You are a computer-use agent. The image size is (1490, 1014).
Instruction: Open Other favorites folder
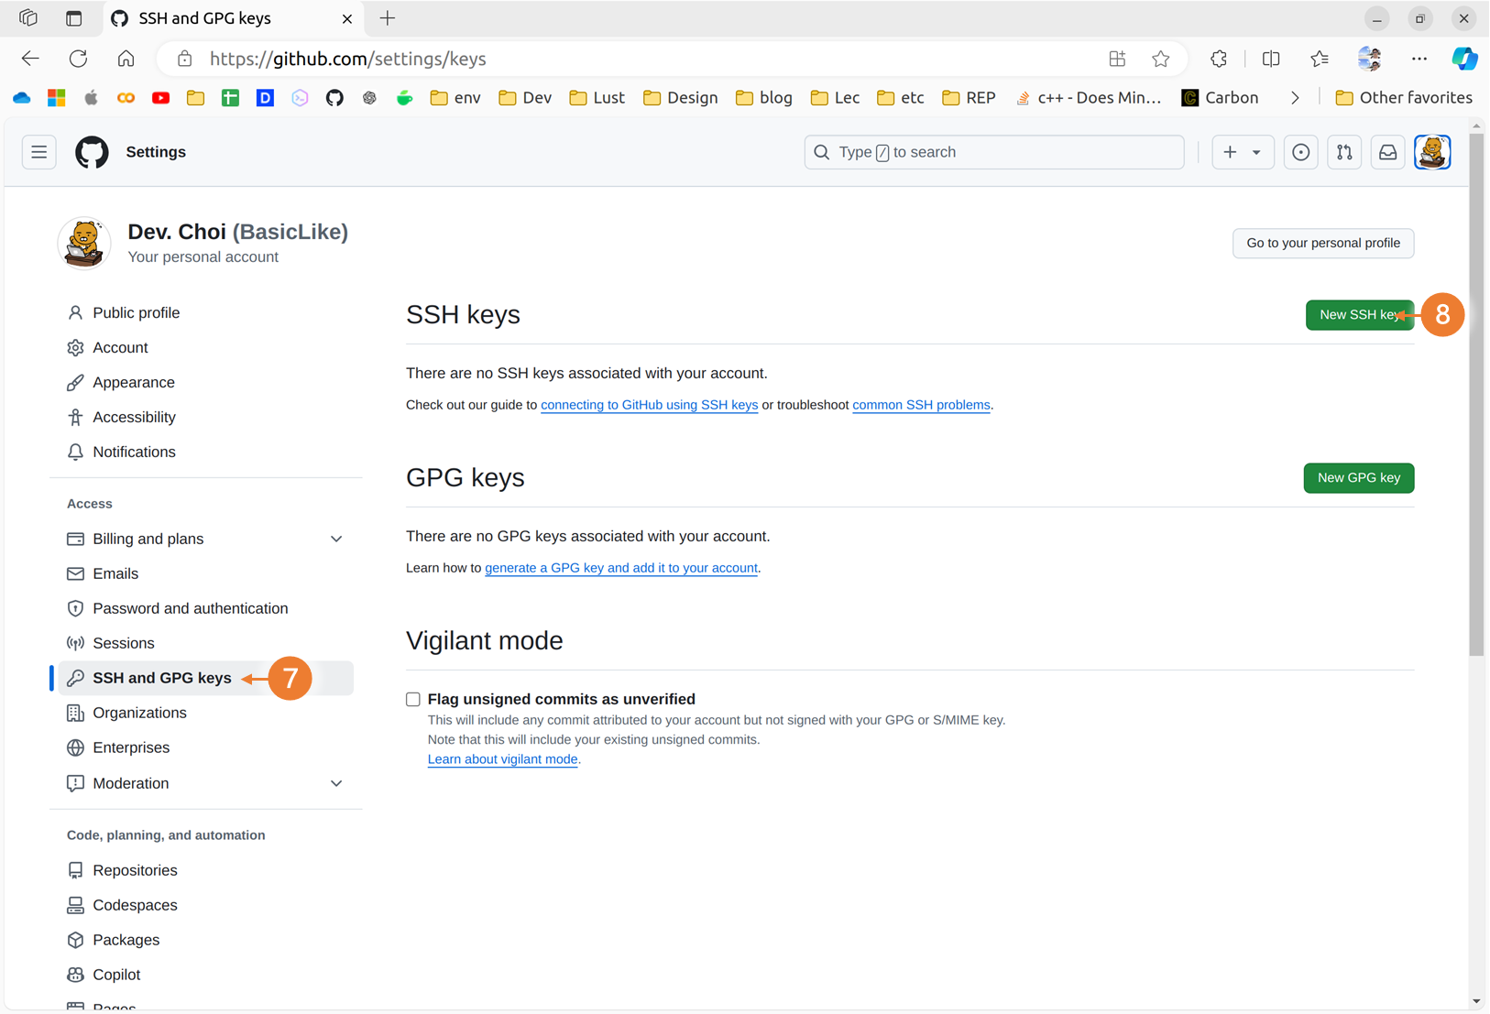tap(1404, 98)
